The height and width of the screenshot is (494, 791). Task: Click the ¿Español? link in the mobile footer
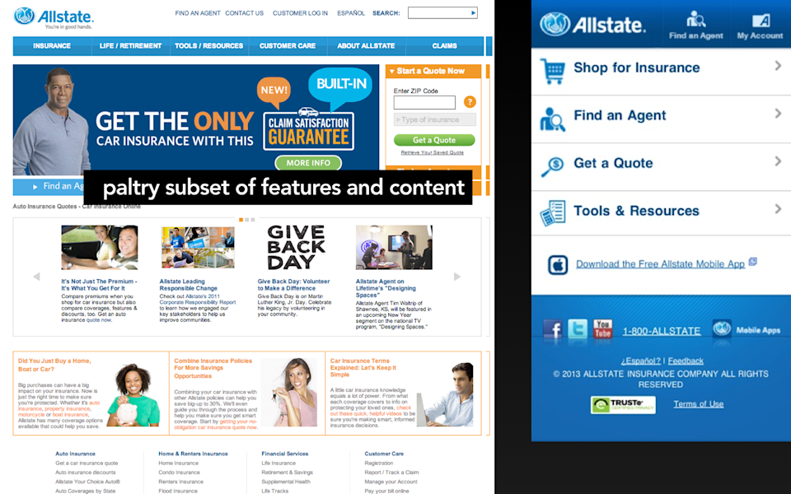click(641, 361)
